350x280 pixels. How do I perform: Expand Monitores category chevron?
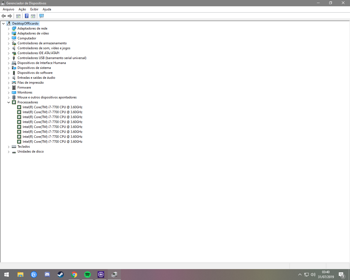click(9, 92)
